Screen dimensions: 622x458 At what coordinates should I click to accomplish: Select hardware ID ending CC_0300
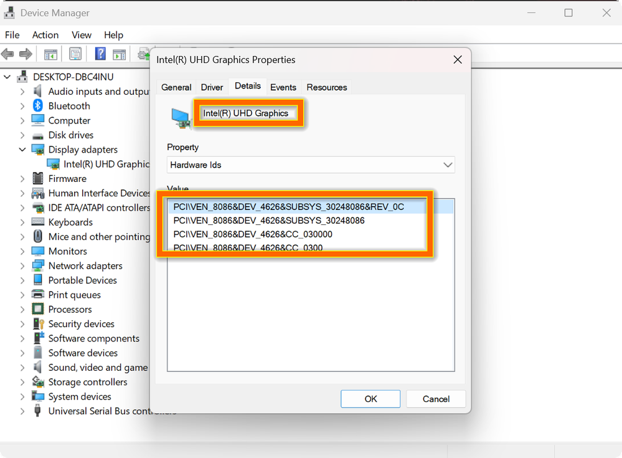pyautogui.click(x=248, y=248)
